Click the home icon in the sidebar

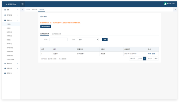pos(5,10)
